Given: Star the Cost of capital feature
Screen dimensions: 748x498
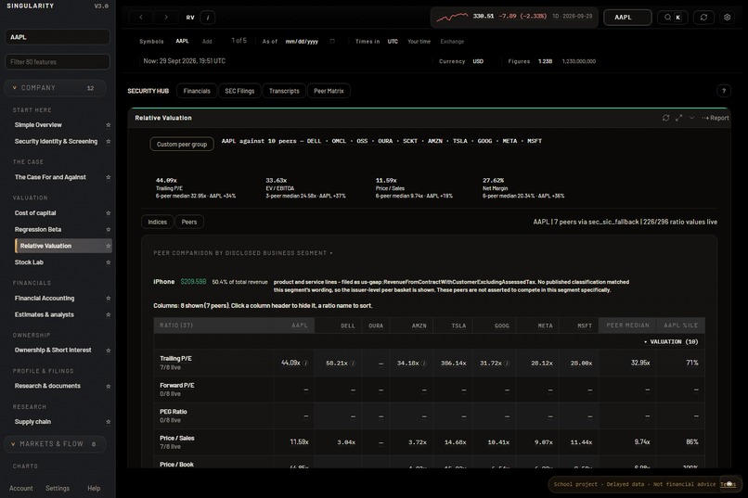Looking at the screenshot, I should click(x=109, y=213).
